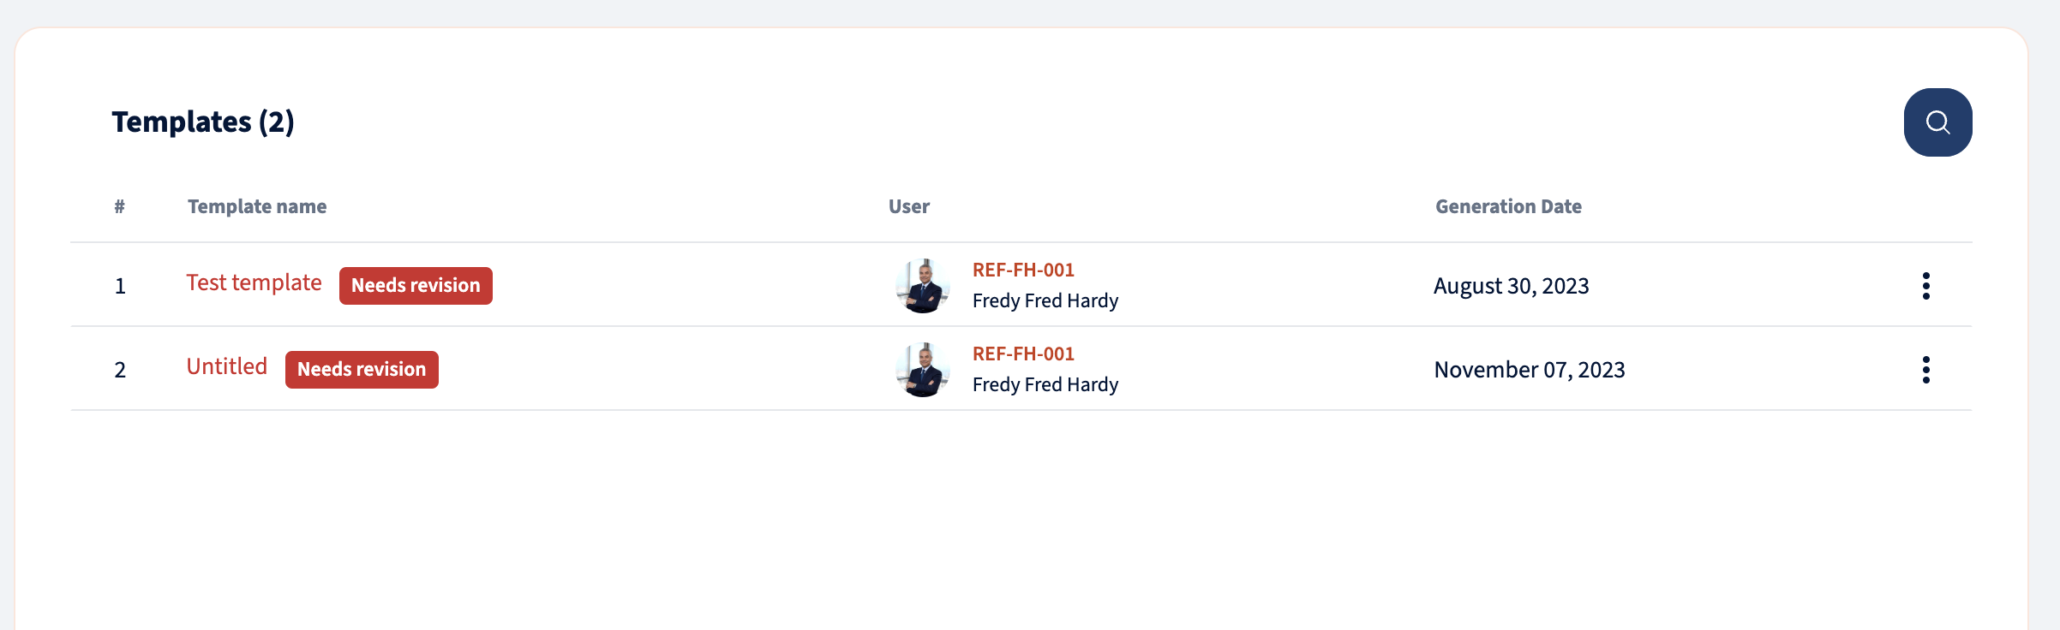
Task: Click Fredy Fred Hardy name in the first row
Action: coord(1045,301)
